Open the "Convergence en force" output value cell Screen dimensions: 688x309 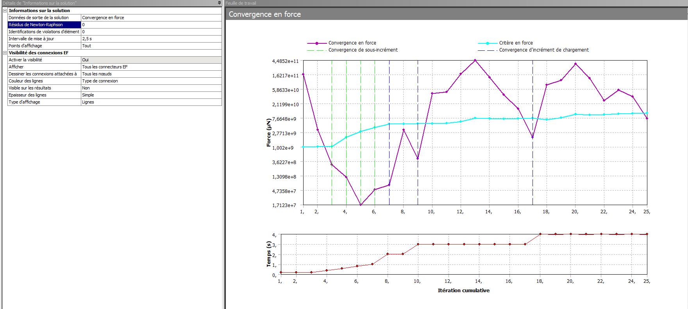tap(151, 18)
